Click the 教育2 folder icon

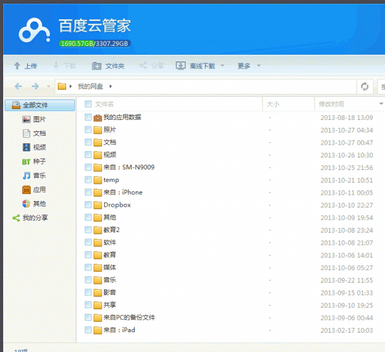pos(97,230)
